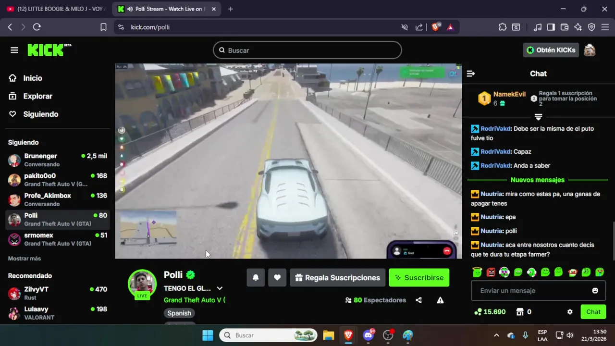Open emoji picker in chat input

pos(595,291)
